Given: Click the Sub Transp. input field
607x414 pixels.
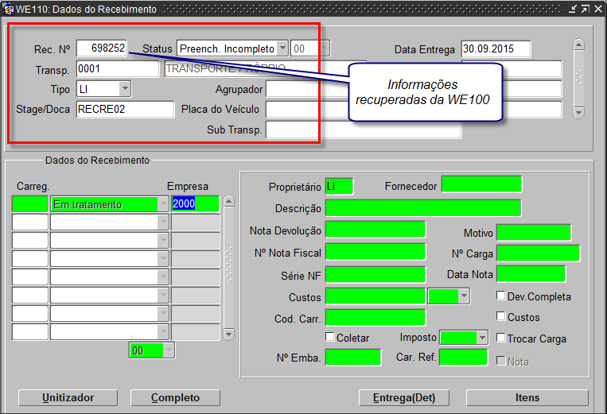Looking at the screenshot, I should coord(364,130).
